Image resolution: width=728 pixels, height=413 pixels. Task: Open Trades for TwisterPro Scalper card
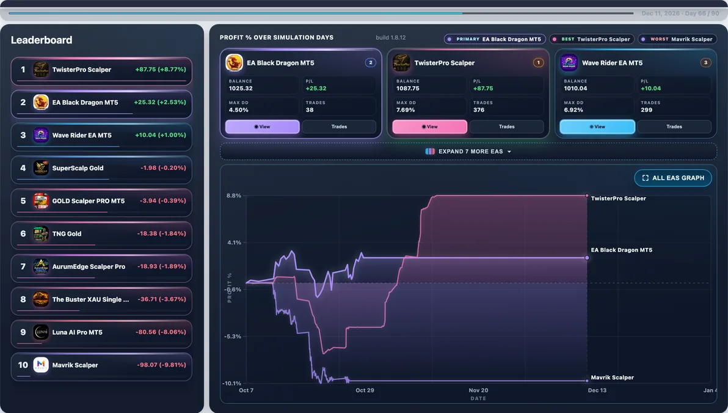pos(507,126)
